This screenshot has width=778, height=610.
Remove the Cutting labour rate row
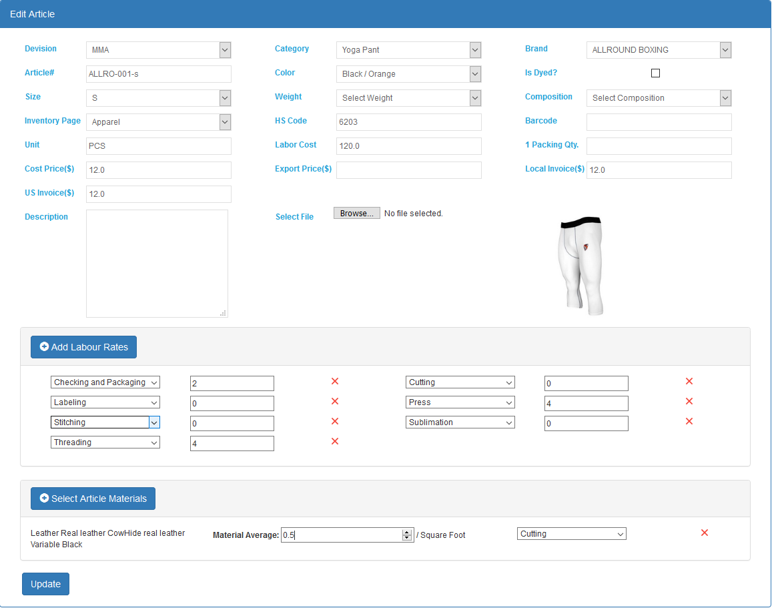[689, 381]
